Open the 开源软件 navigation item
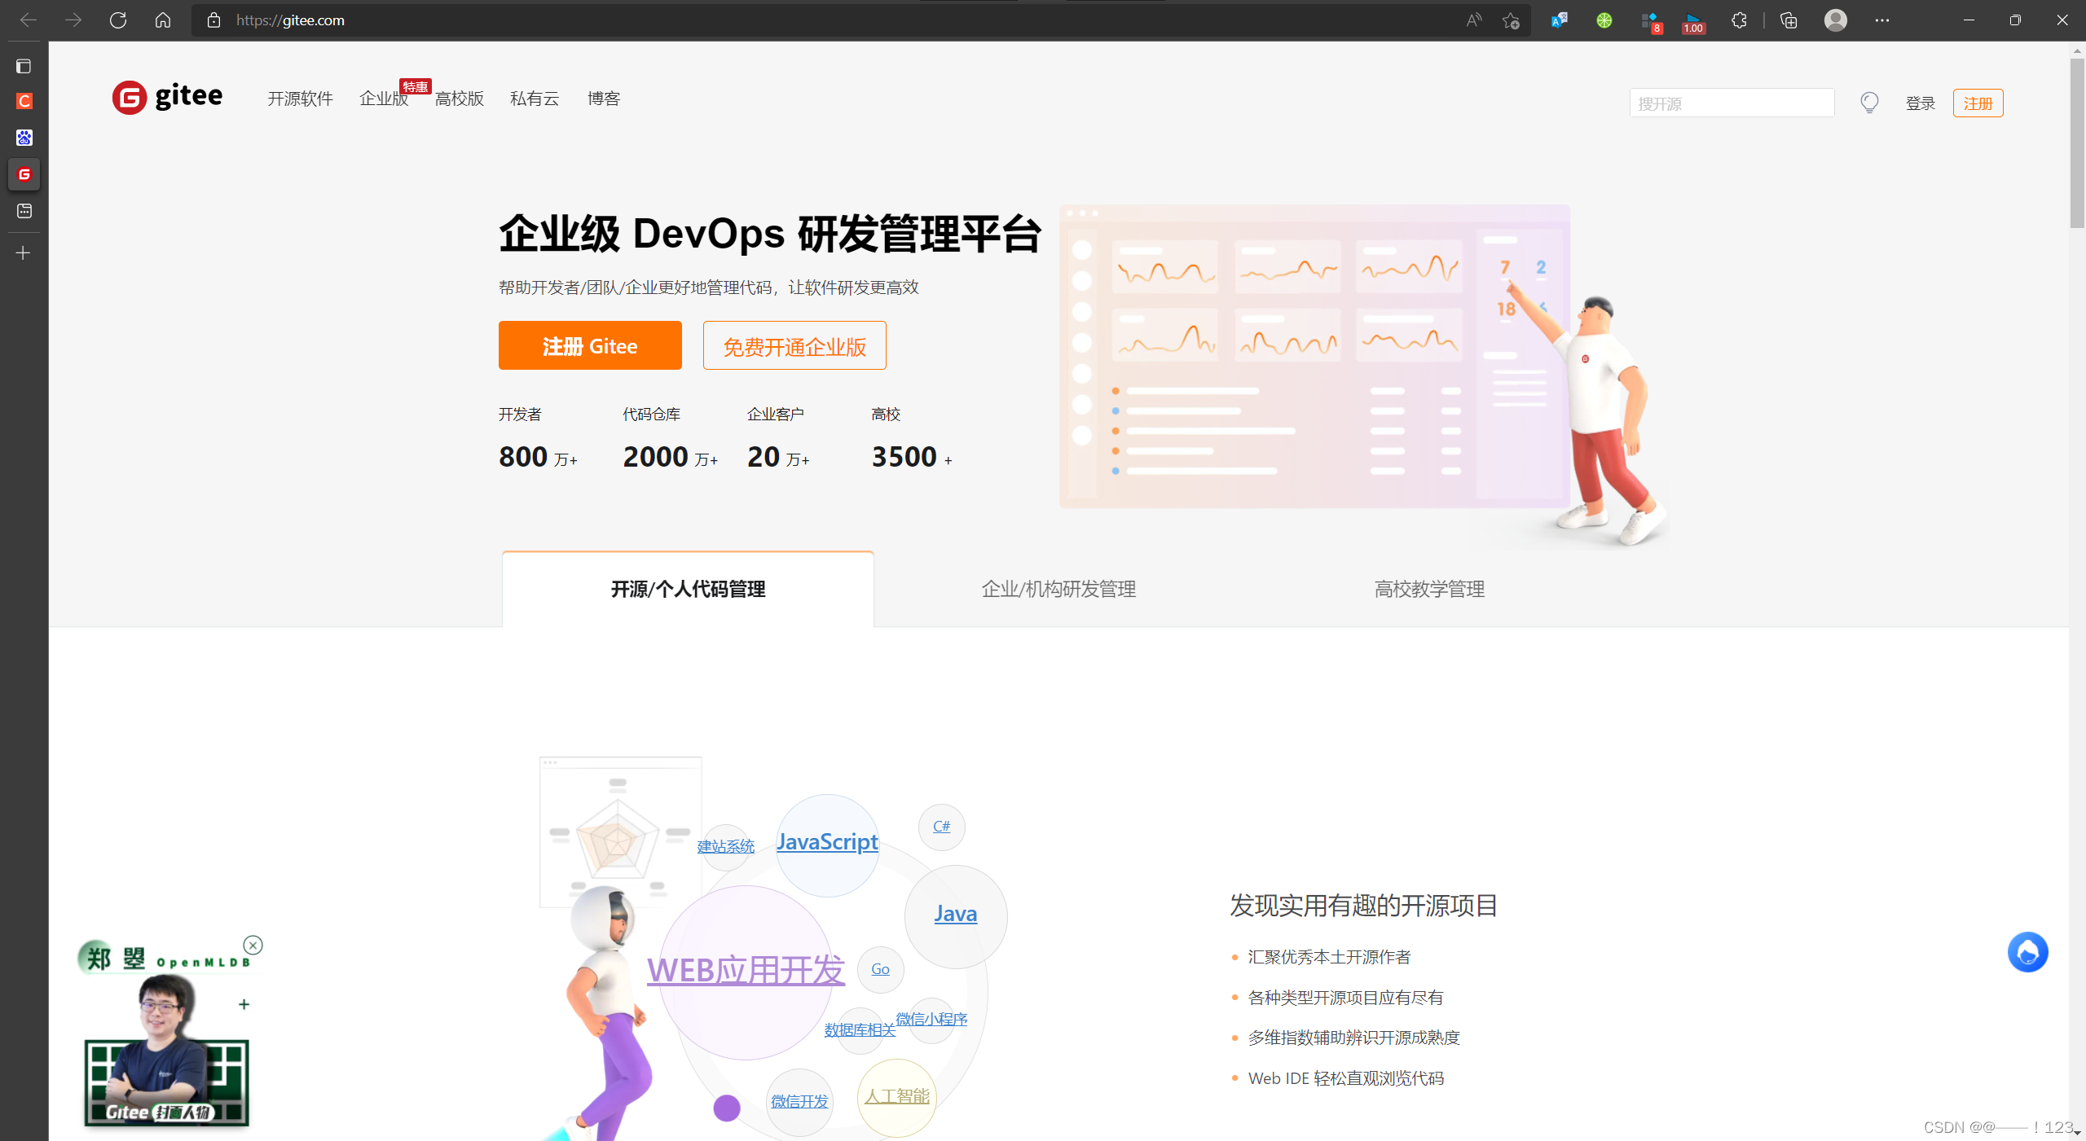2086x1141 pixels. coord(299,99)
